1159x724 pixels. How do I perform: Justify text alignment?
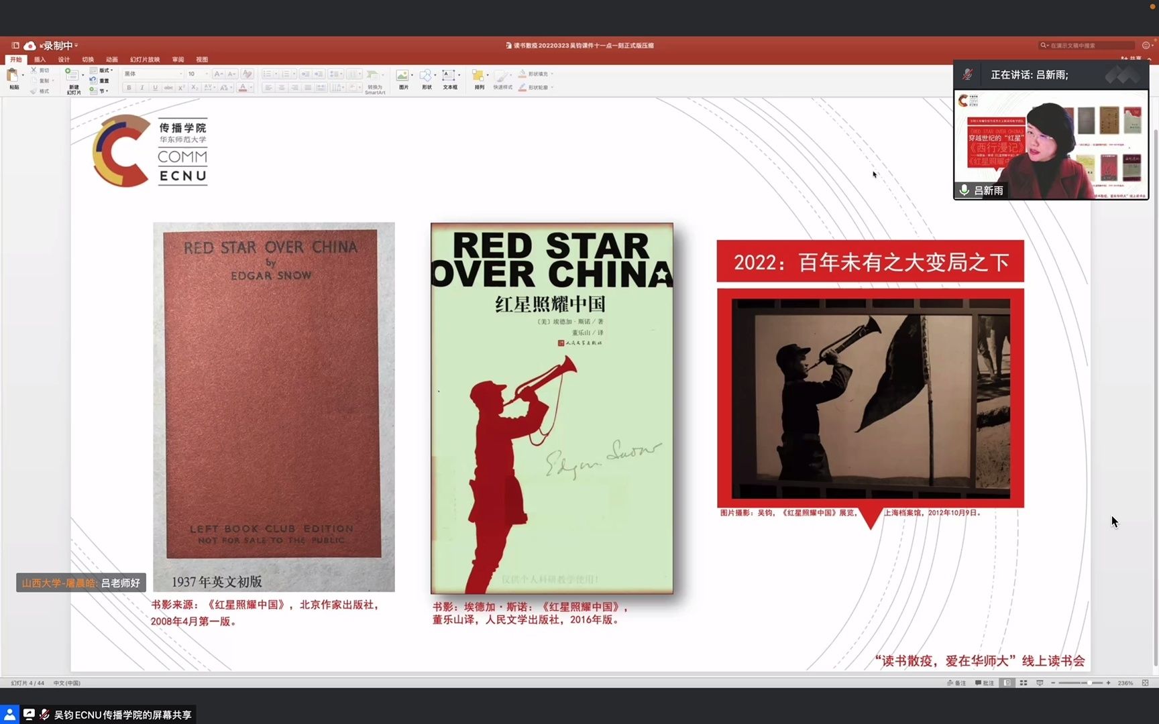click(308, 87)
